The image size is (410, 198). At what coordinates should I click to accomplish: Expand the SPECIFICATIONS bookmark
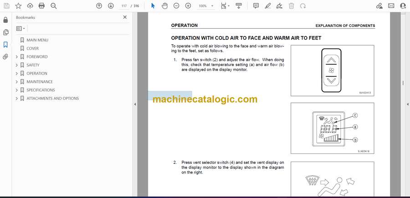(17, 90)
